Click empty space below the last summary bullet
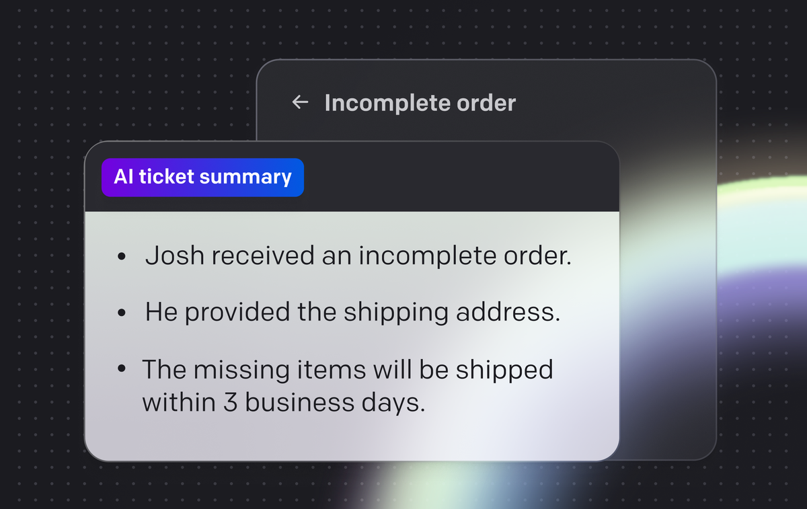Viewport: 807px width, 509px height. (x=350, y=437)
